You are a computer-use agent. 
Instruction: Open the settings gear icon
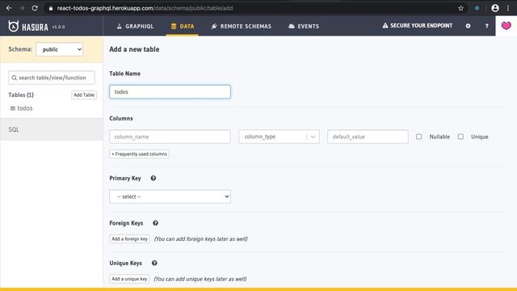pyautogui.click(x=468, y=26)
